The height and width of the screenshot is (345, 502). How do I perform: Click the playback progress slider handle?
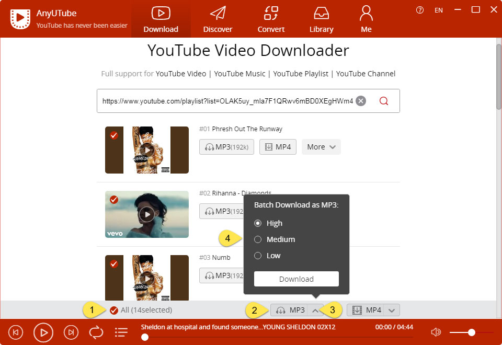pyautogui.click(x=145, y=337)
